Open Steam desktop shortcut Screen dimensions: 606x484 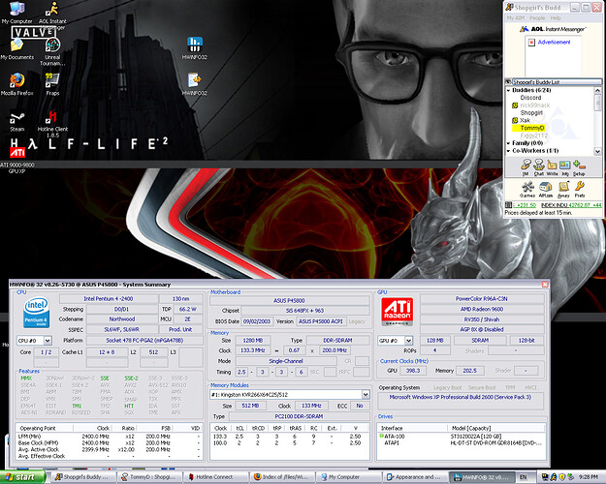[17, 122]
